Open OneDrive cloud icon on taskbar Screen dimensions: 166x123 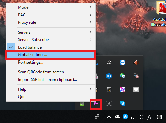click(117, 117)
